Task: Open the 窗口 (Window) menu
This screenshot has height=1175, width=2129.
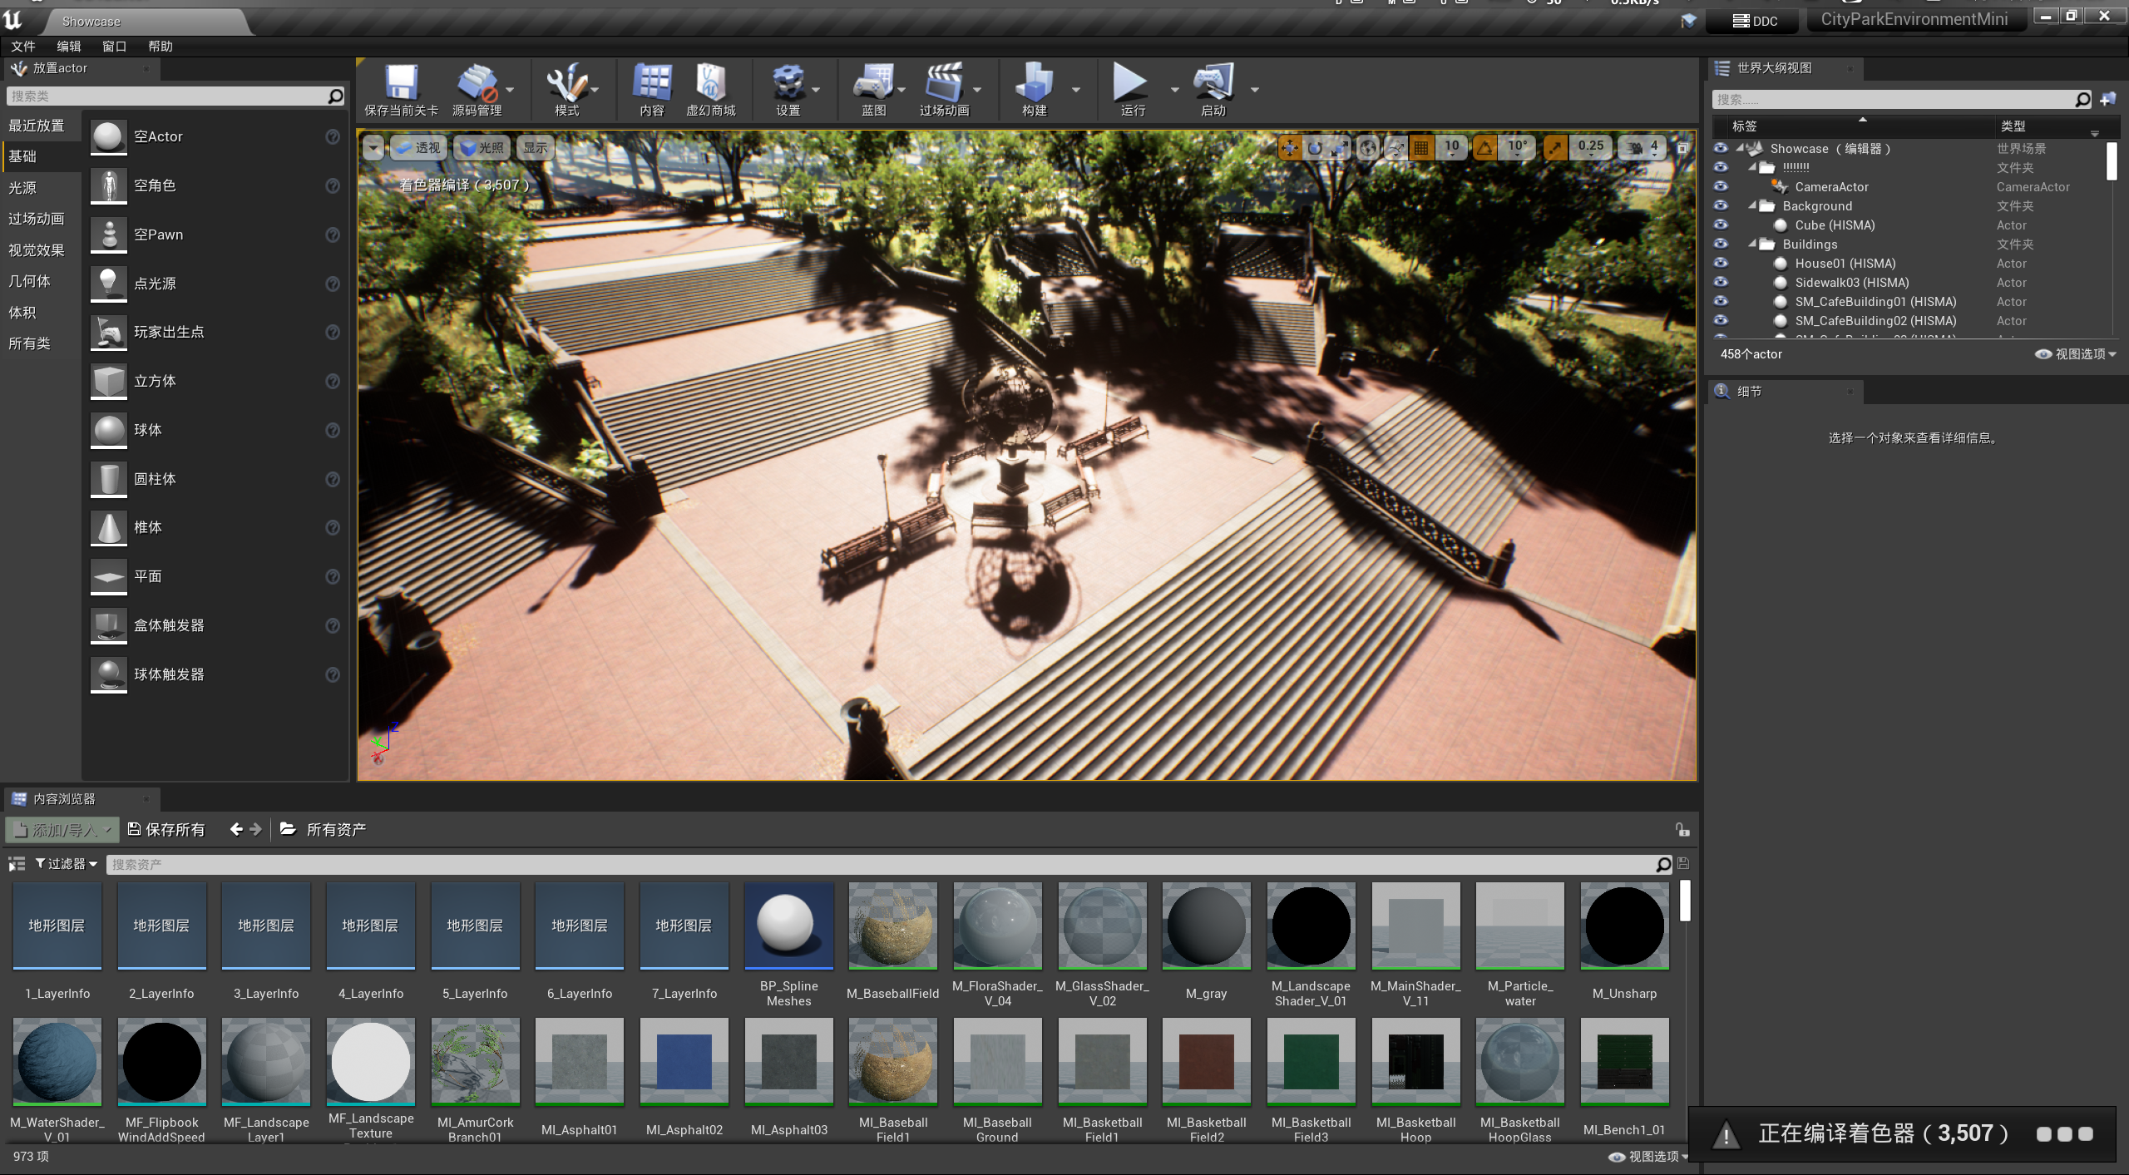Action: tap(114, 47)
